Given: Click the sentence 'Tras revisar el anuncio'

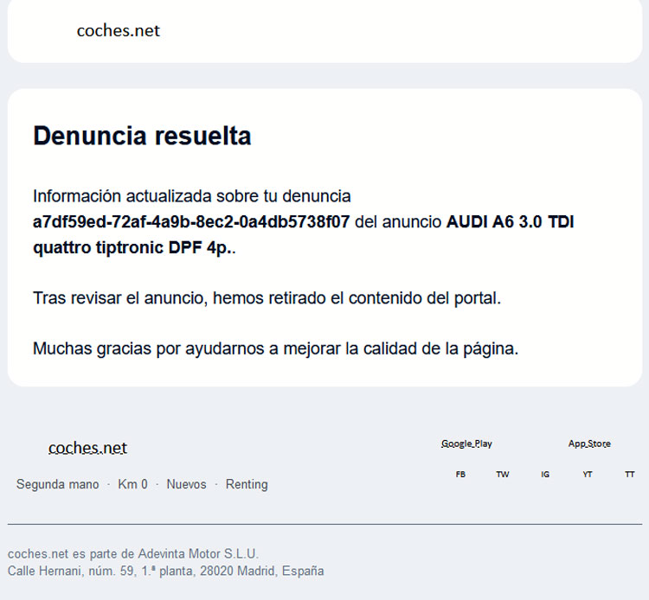Looking at the screenshot, I should tap(267, 298).
